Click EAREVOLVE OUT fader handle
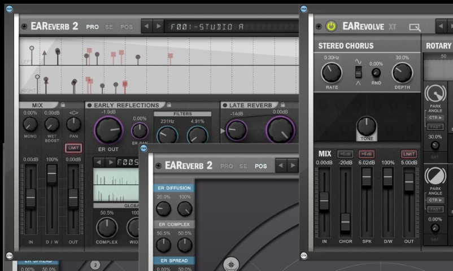This screenshot has height=271, width=453. point(409,182)
